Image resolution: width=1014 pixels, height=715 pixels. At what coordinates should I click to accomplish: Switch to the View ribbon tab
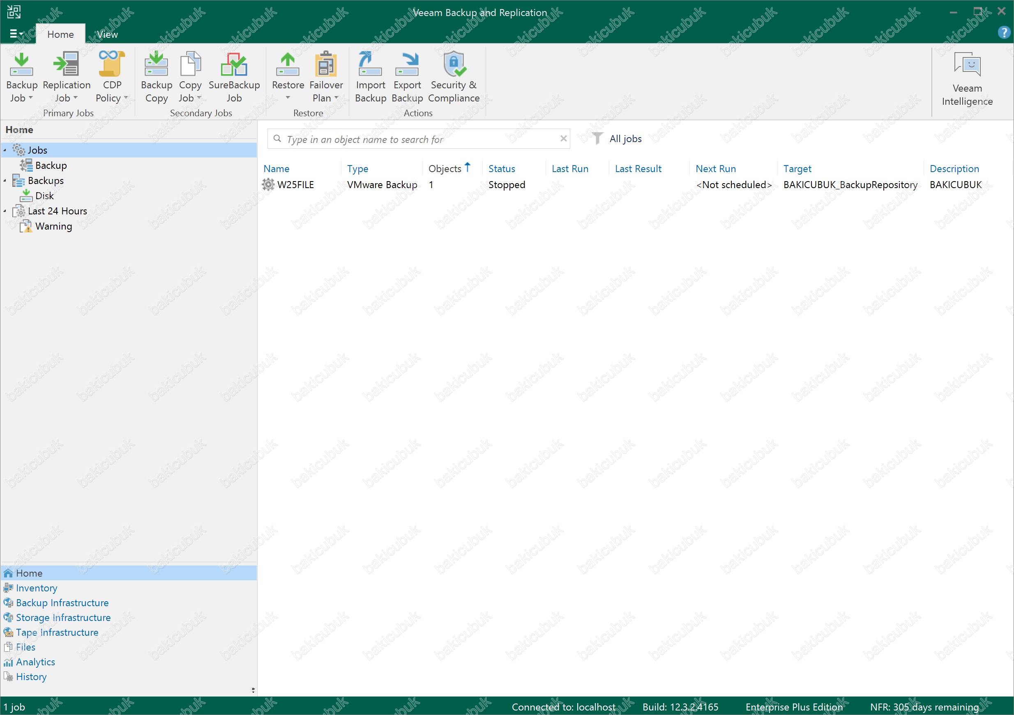(107, 34)
